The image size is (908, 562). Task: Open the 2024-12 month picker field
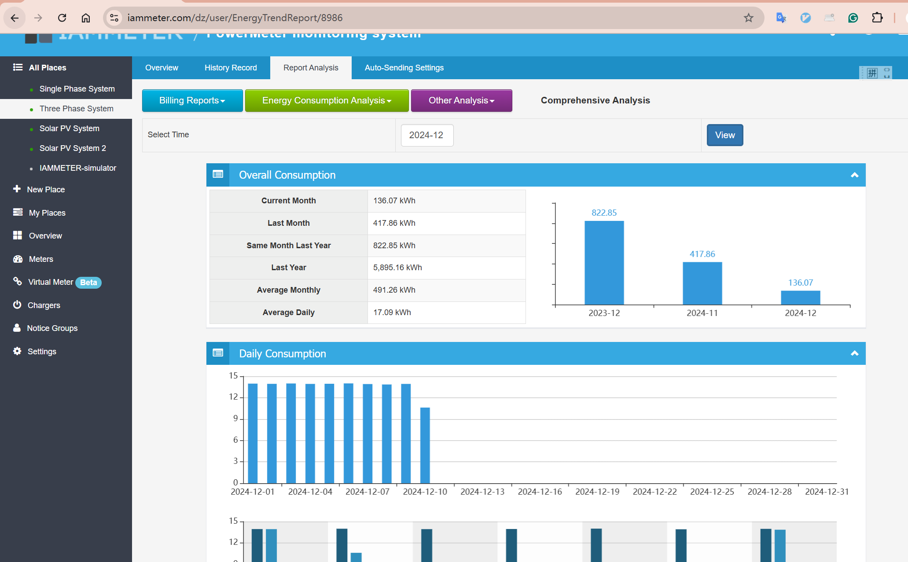(427, 135)
